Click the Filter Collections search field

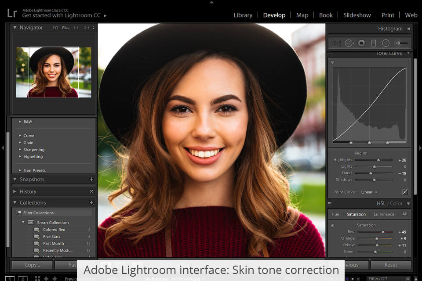54,213
